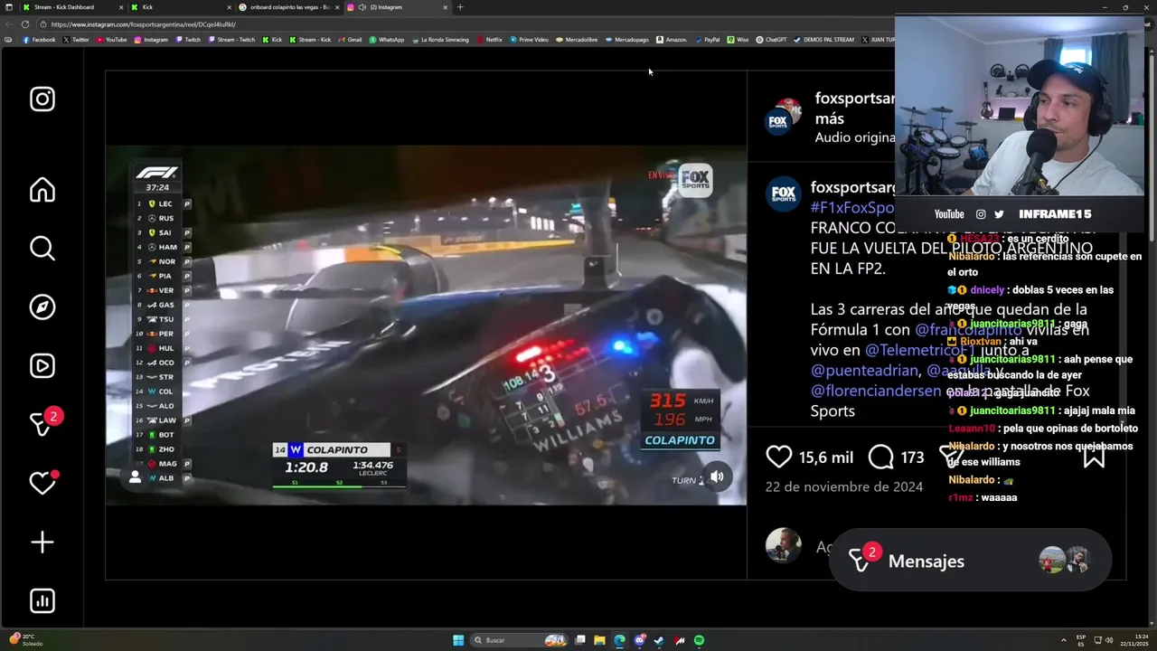Open the Dashboard chart icon in sidebar

(42, 600)
